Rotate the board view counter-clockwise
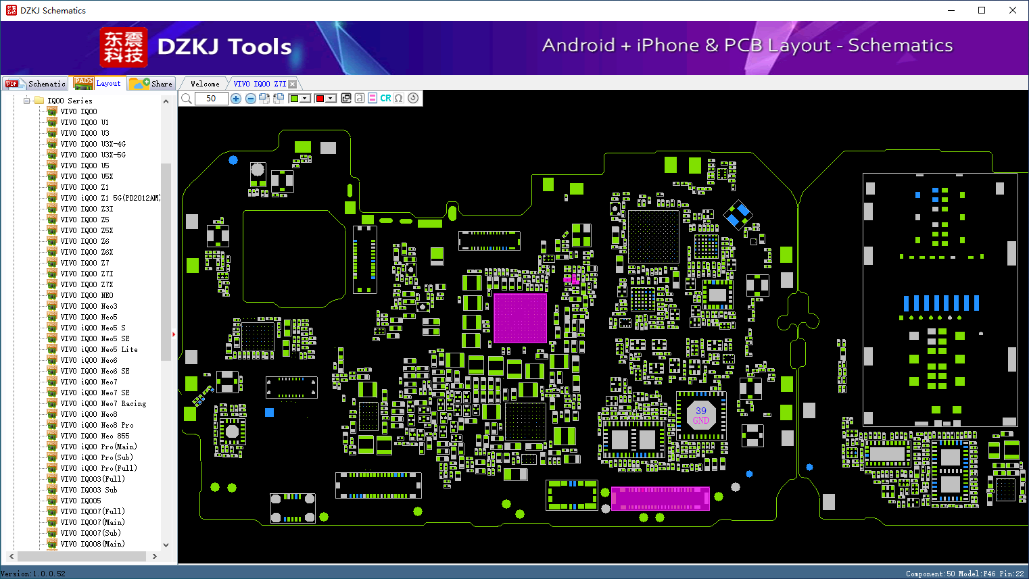 [x=279, y=99]
